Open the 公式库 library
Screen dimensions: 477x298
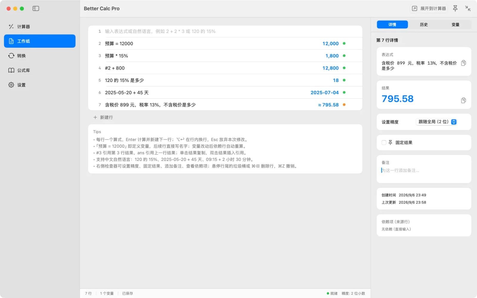pyautogui.click(x=40, y=70)
